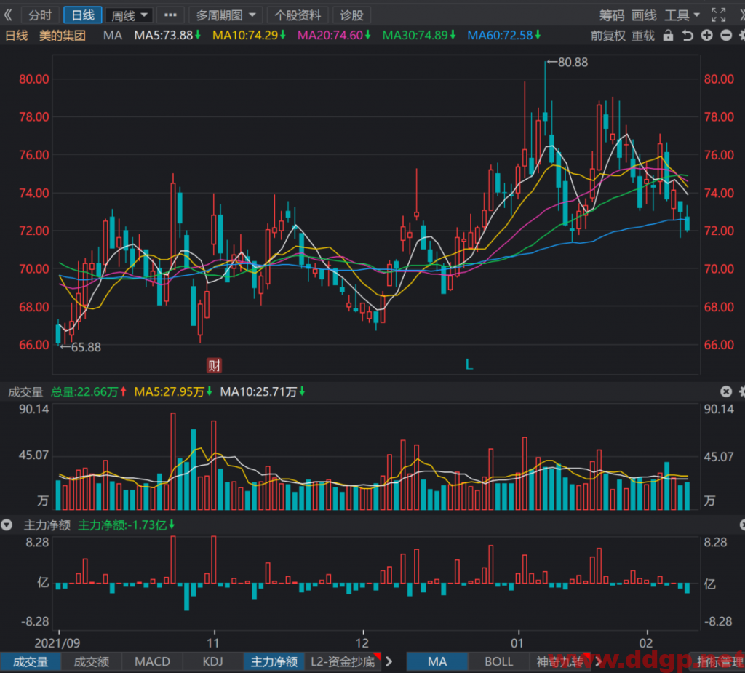Open the 工具 tools dropdown
745x673 pixels.
[682, 15]
